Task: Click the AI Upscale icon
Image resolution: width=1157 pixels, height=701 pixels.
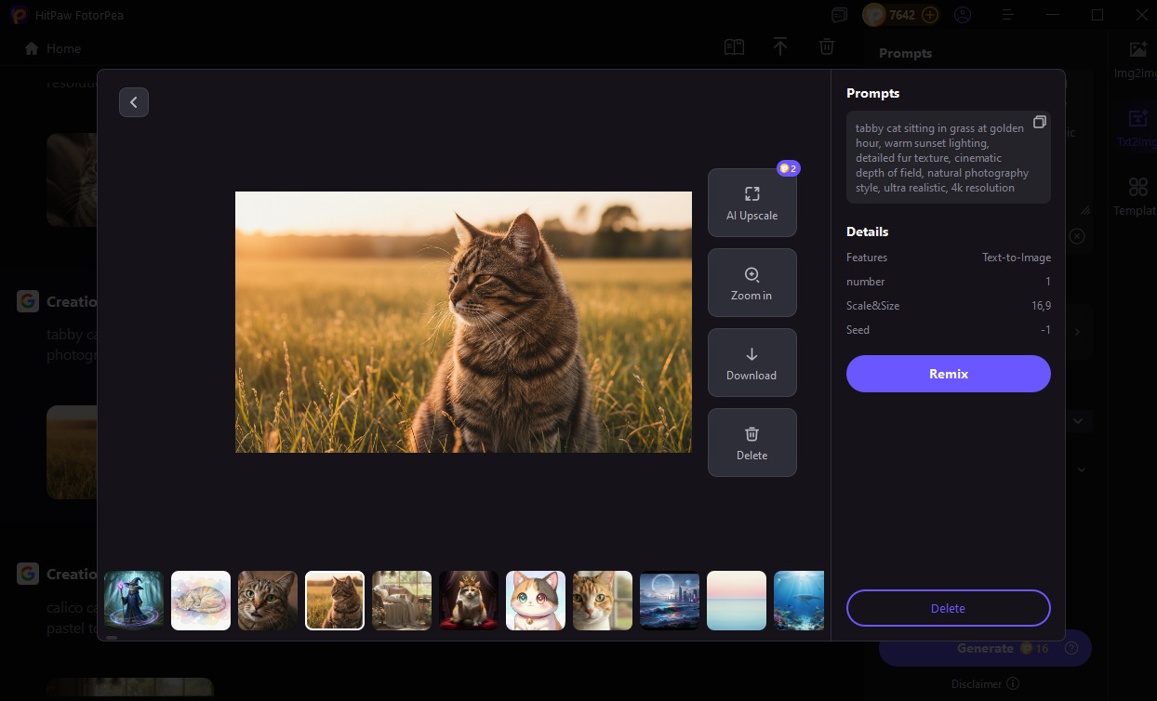Action: coord(751,195)
